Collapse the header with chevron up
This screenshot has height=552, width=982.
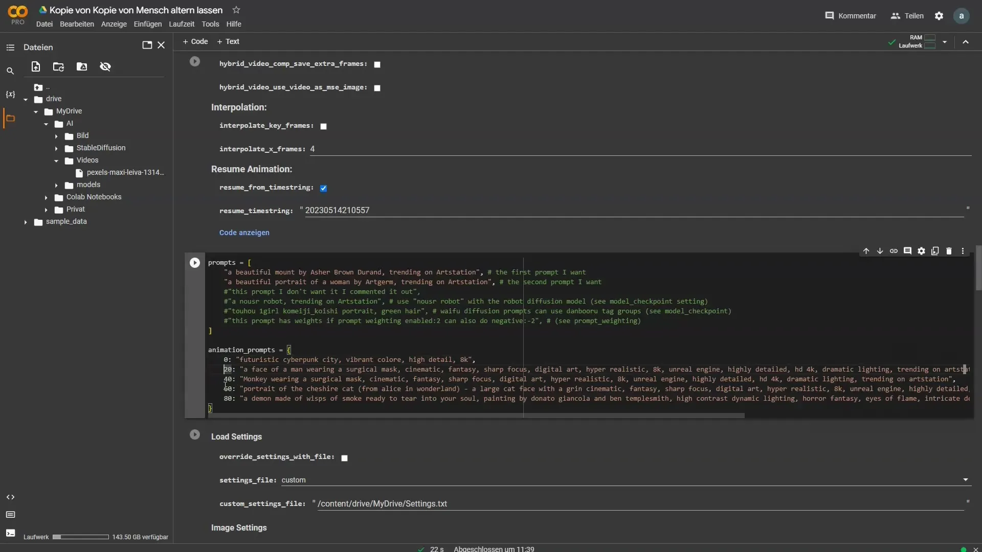(x=966, y=42)
